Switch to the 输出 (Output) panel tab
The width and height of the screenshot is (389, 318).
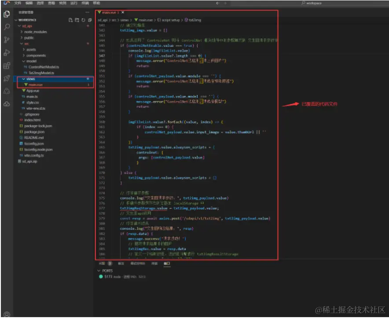pos(121,263)
